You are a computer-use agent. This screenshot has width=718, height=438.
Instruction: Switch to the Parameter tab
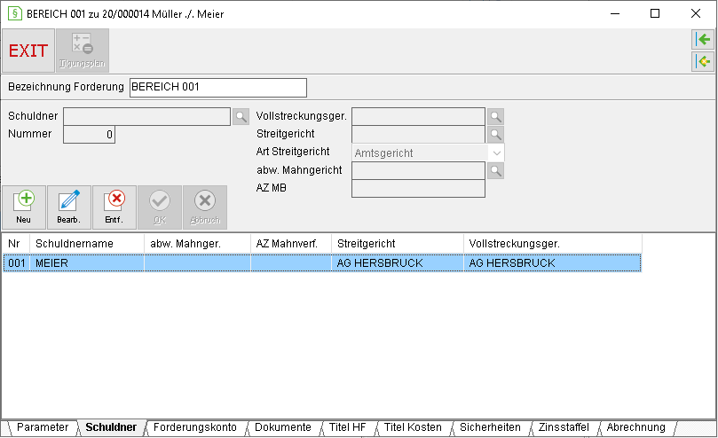click(42, 427)
